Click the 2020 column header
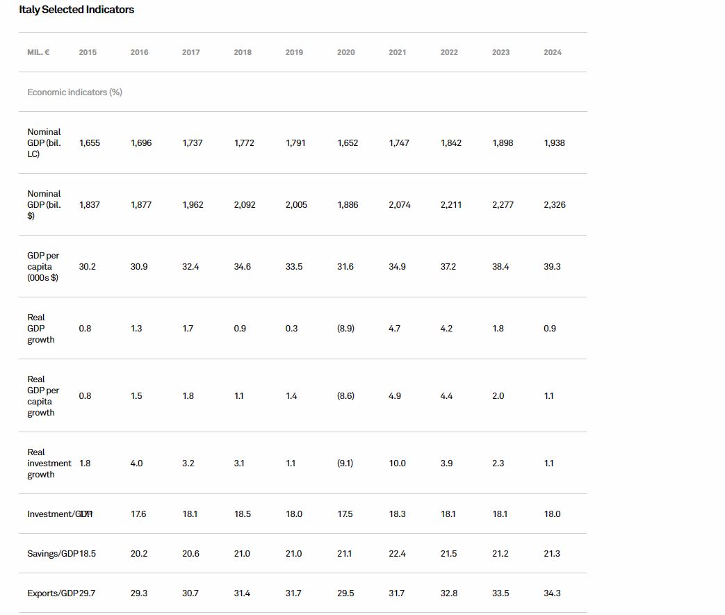This screenshot has height=615, width=725. click(x=345, y=52)
